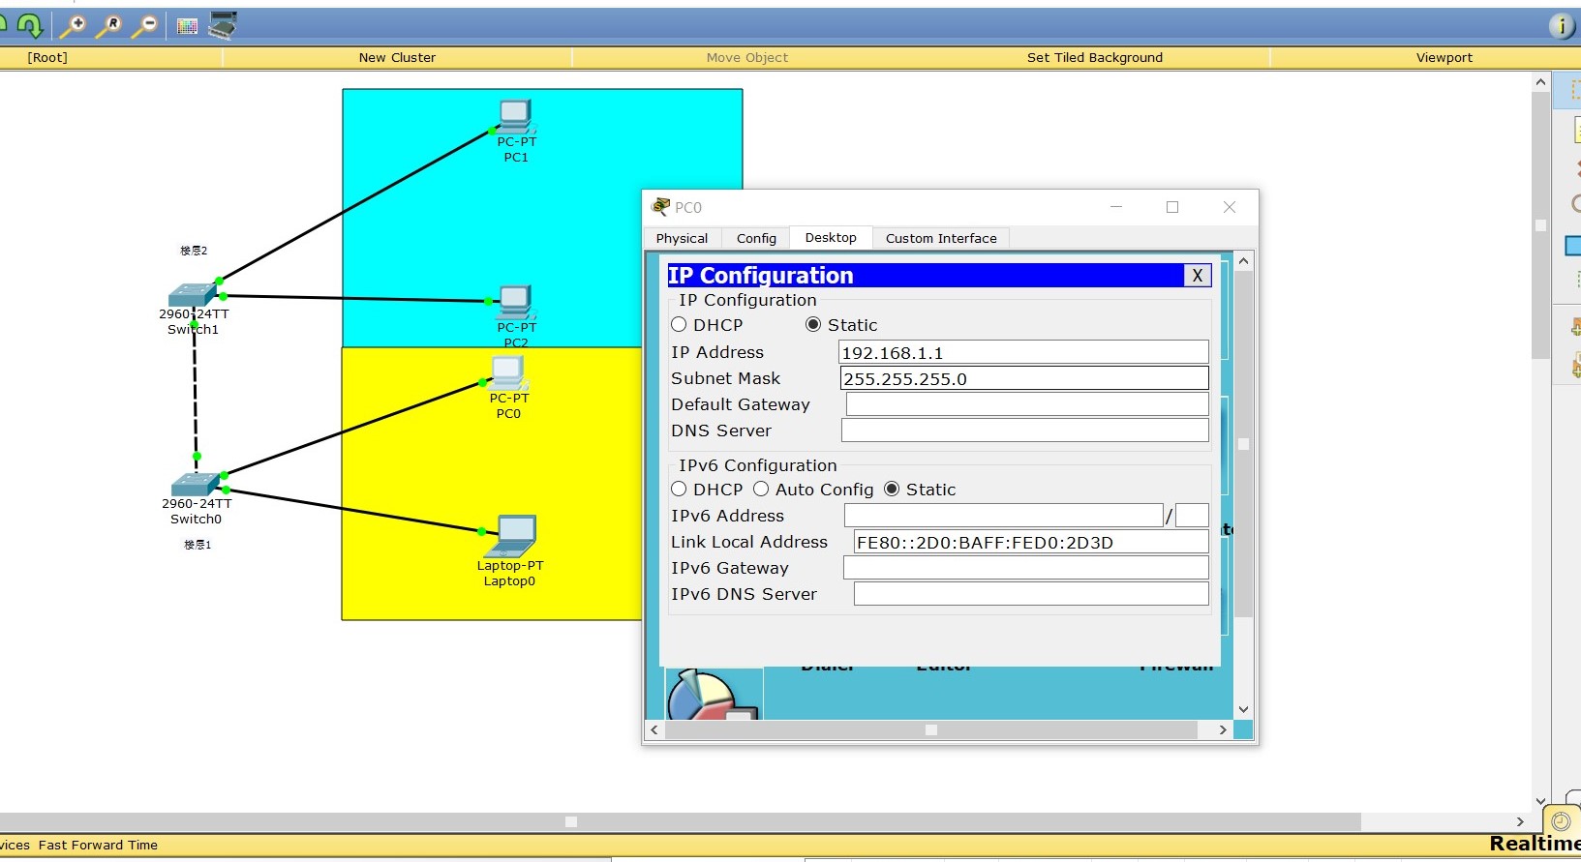Click the Zoom Reset magnifier icon

108,26
